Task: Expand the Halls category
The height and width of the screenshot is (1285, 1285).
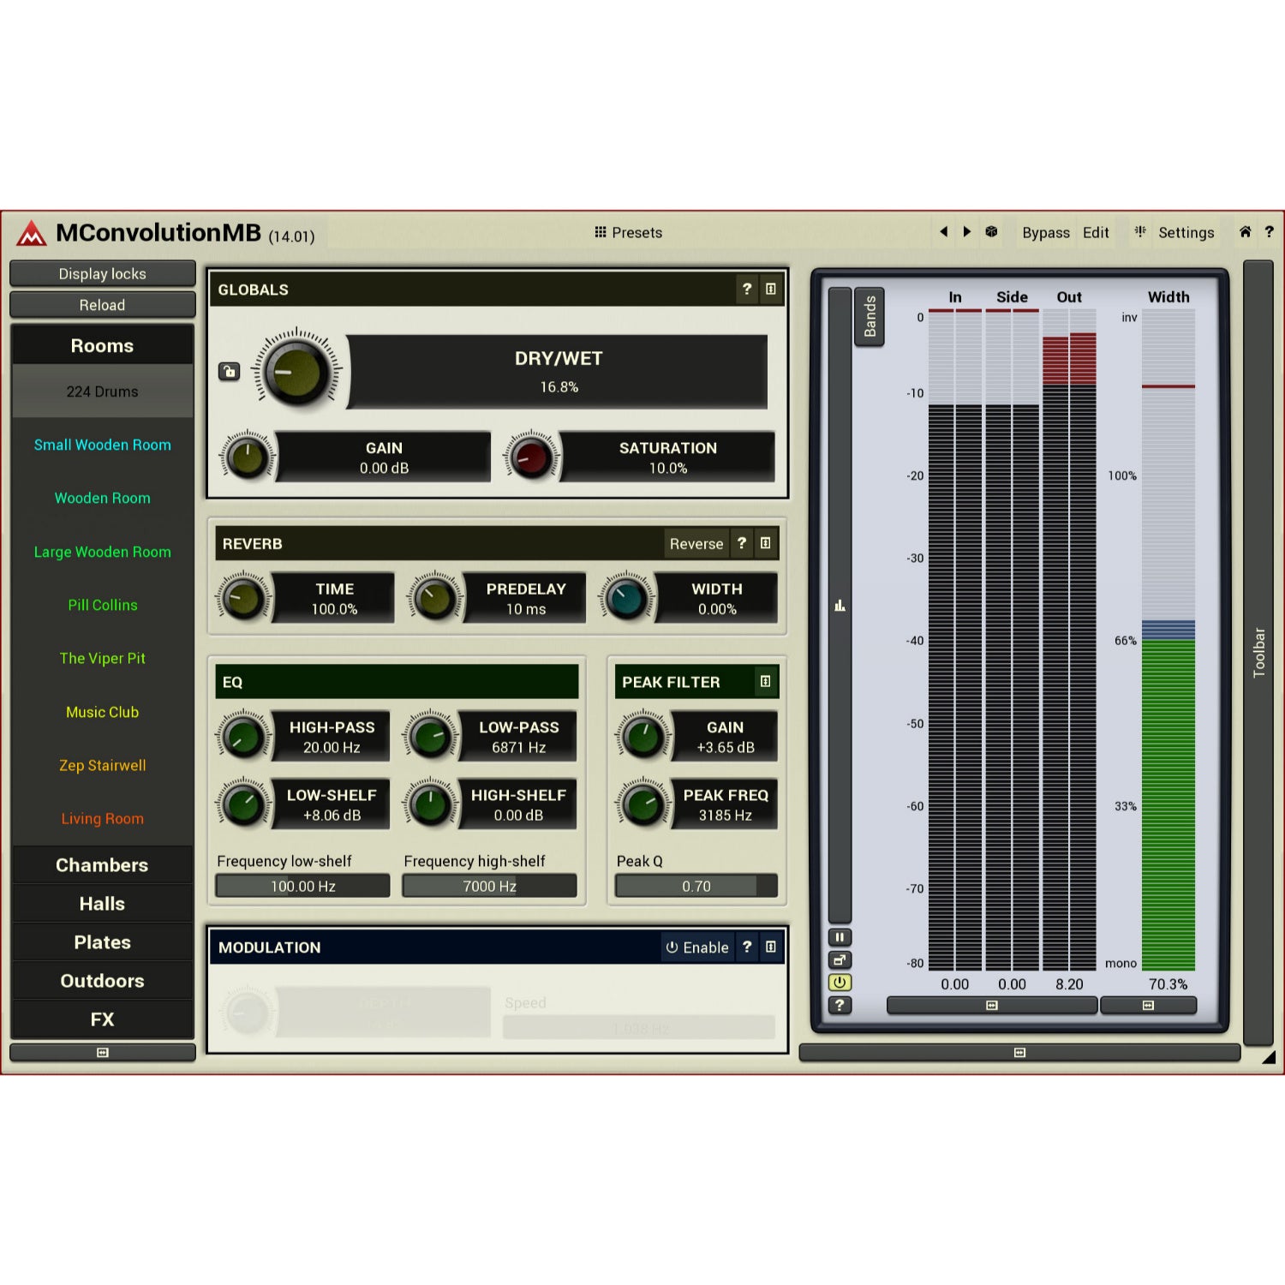Action: (x=102, y=904)
